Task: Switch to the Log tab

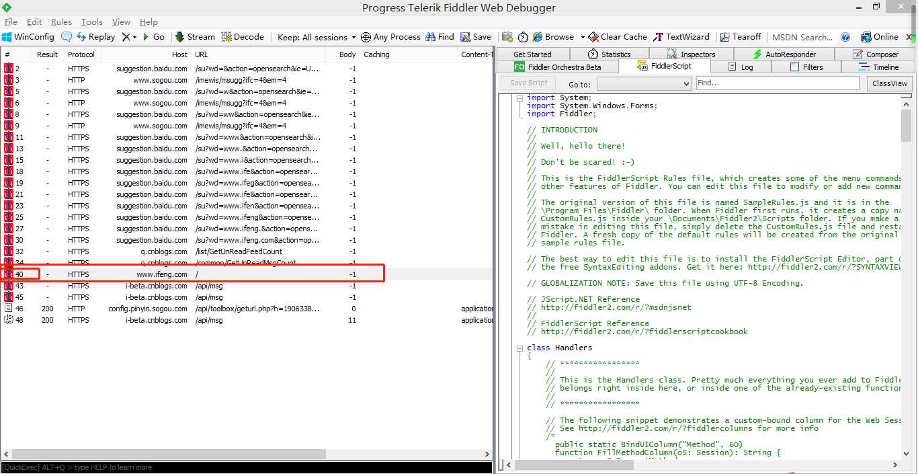Action: point(741,67)
